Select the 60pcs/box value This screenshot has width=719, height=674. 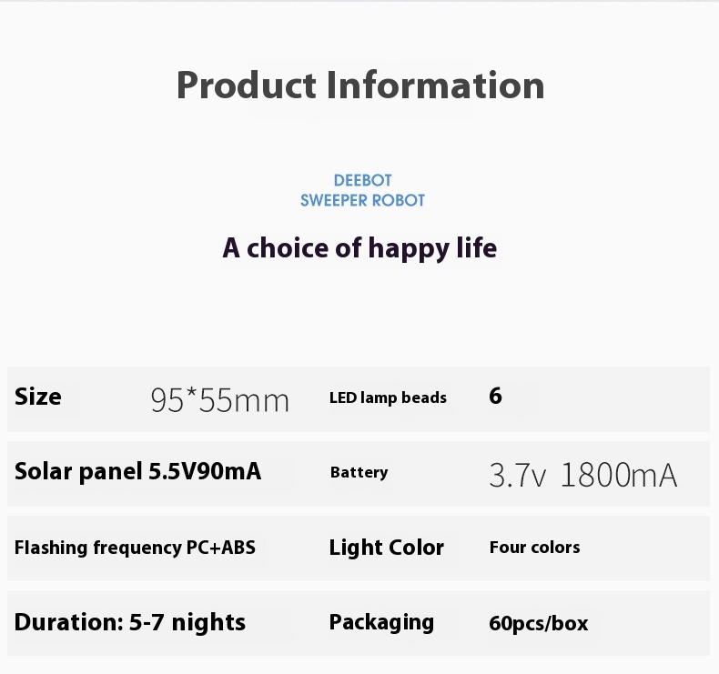(538, 623)
